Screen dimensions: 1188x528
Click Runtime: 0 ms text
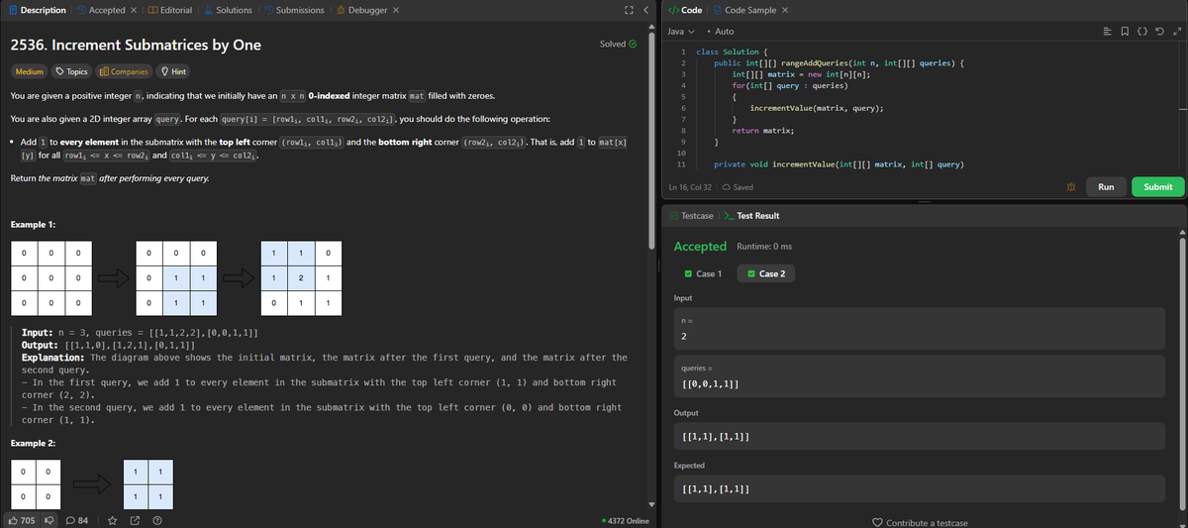coord(765,246)
